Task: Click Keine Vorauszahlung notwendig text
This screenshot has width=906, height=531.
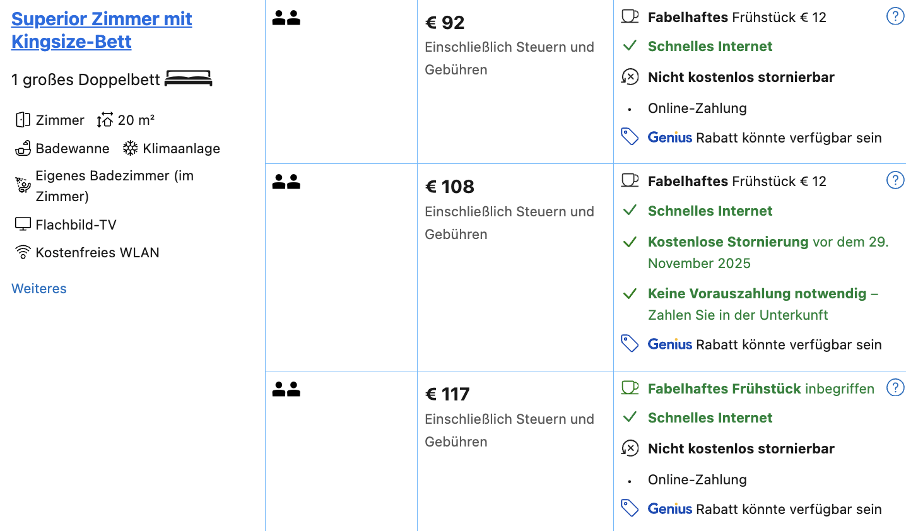Action: 756,294
